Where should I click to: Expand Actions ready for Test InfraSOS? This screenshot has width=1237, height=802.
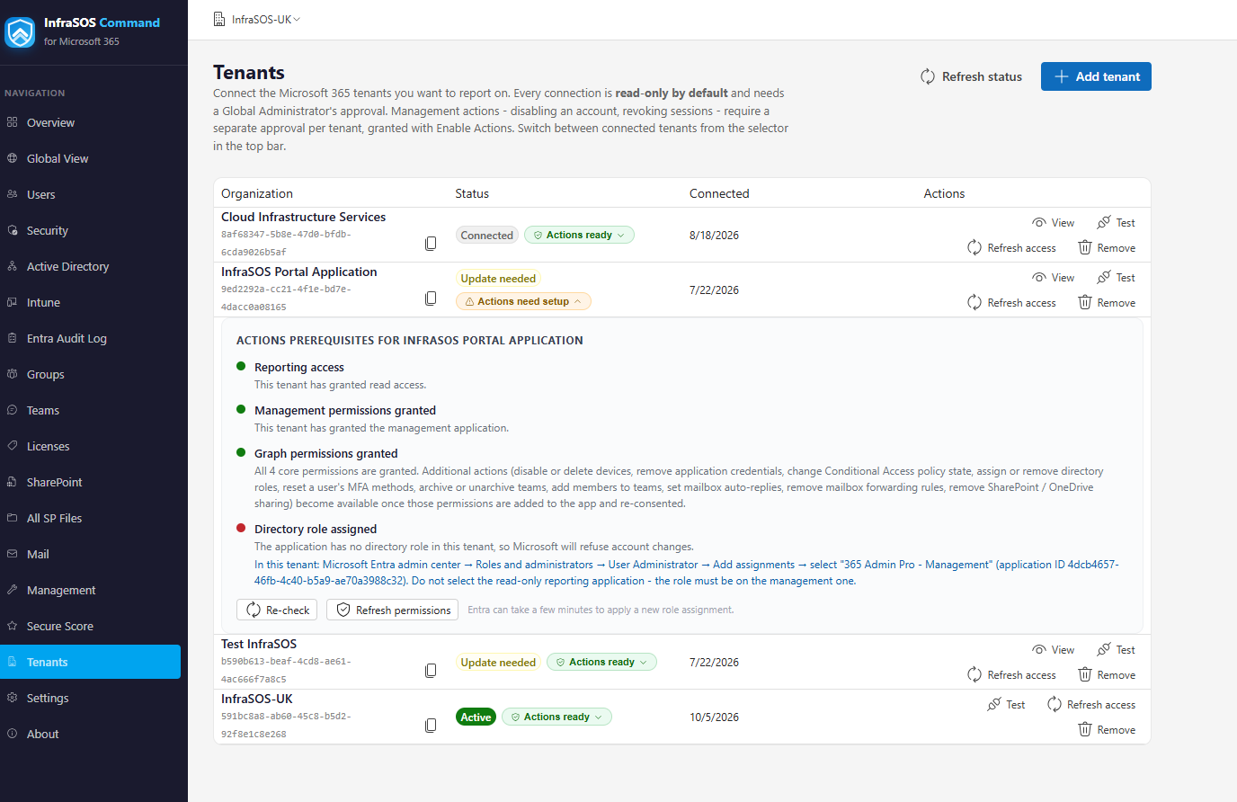click(x=601, y=662)
